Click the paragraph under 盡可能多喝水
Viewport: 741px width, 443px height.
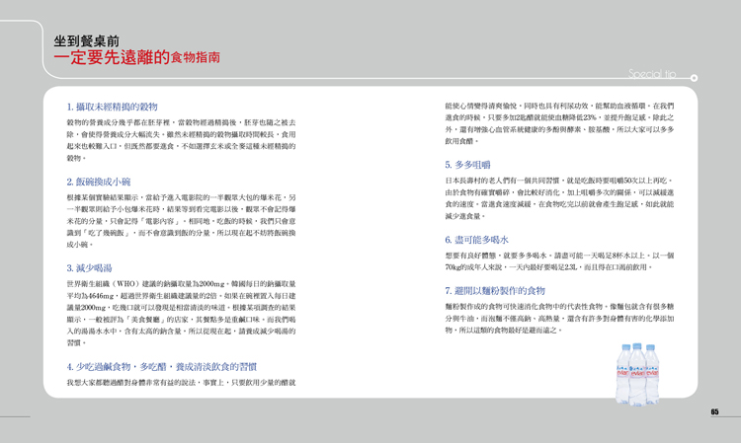tap(559, 260)
